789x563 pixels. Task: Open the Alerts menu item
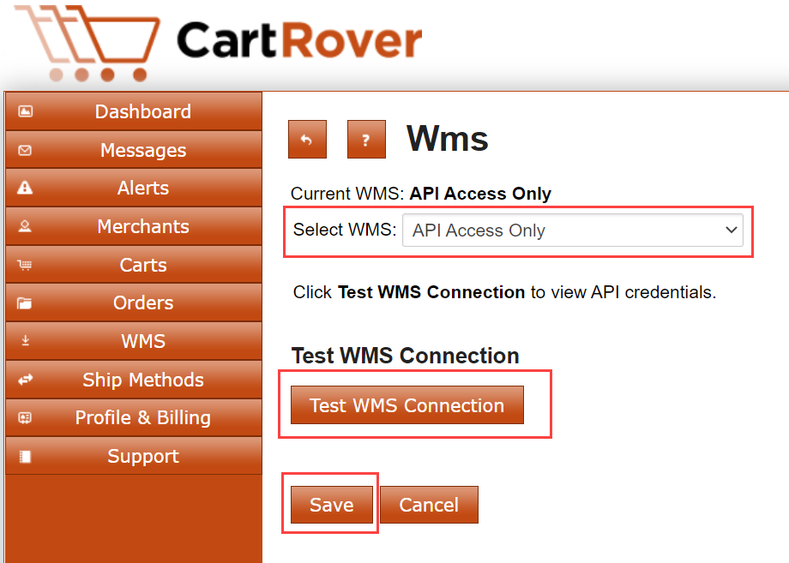(134, 188)
